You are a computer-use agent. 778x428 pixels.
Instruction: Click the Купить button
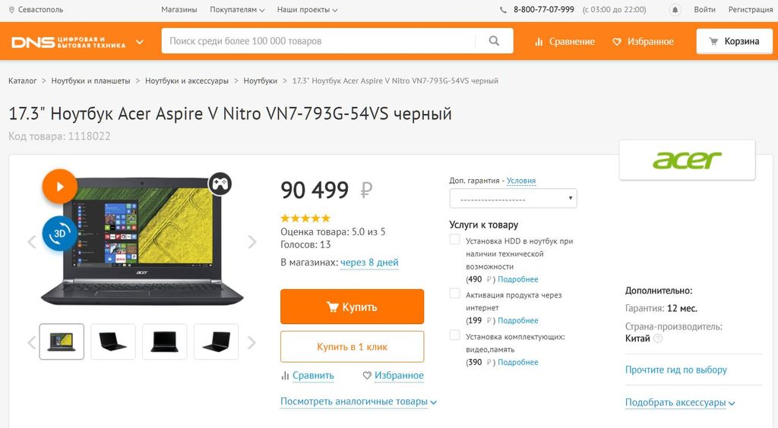[352, 307]
